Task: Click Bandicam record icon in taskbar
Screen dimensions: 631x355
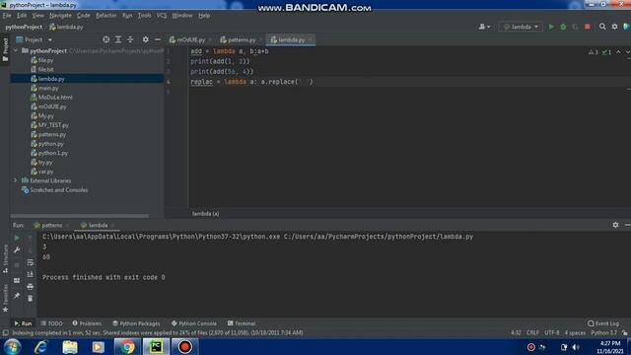Action: pyautogui.click(x=184, y=346)
